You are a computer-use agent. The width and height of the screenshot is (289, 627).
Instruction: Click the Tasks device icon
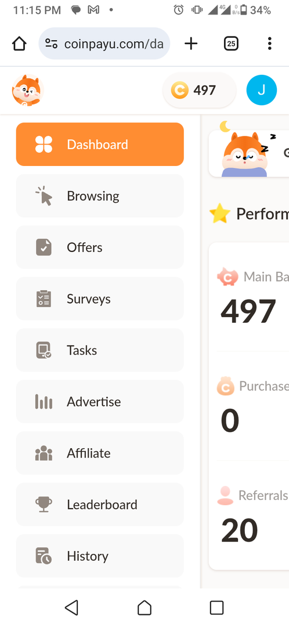(x=44, y=350)
